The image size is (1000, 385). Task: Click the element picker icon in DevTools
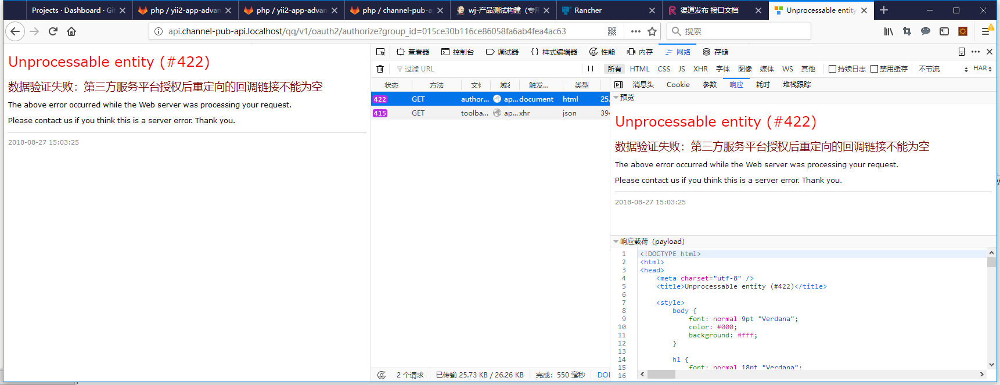pyautogui.click(x=380, y=52)
